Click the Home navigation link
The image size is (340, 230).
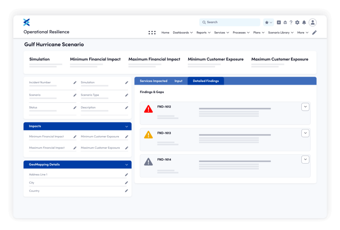click(165, 33)
